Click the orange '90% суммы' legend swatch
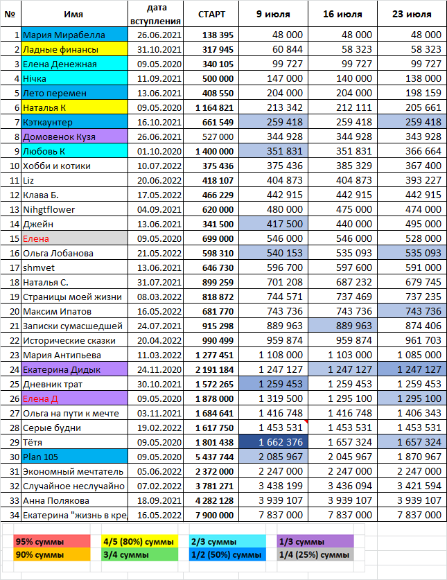Viewport: 447px width, 580px height. pos(52,554)
